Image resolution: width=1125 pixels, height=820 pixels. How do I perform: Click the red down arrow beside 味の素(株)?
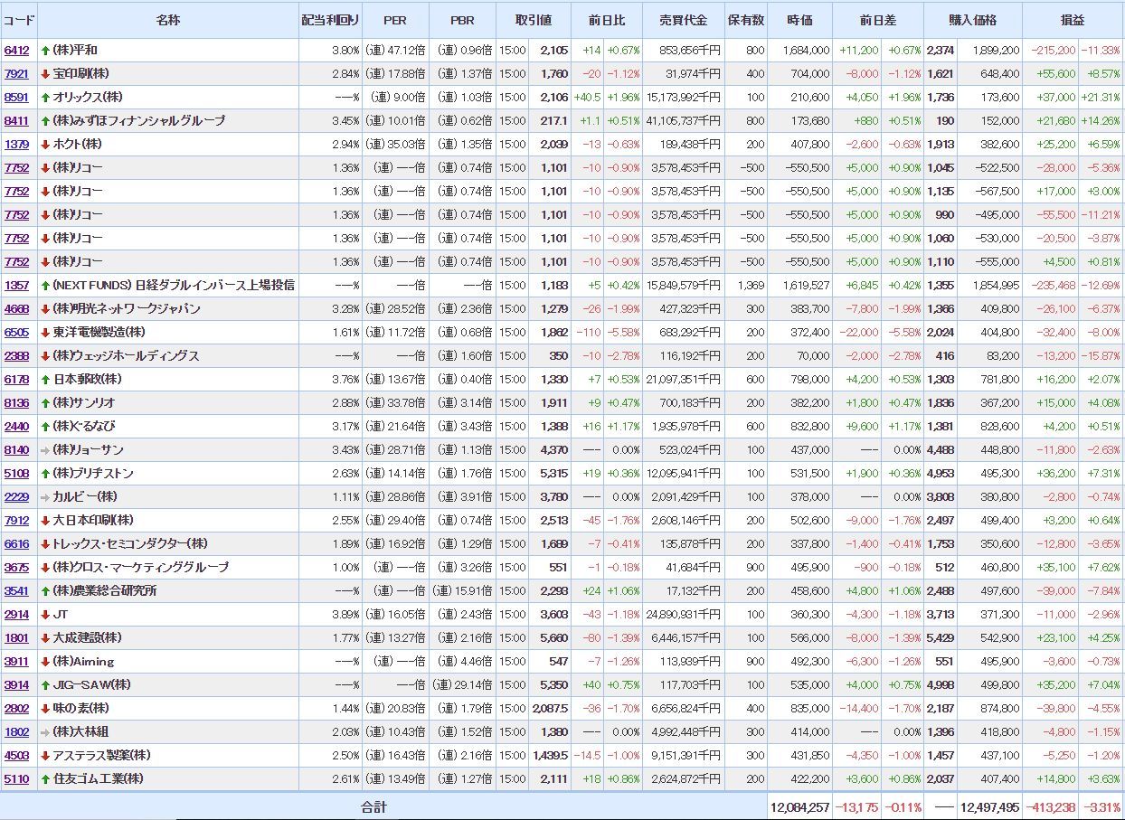click(45, 709)
